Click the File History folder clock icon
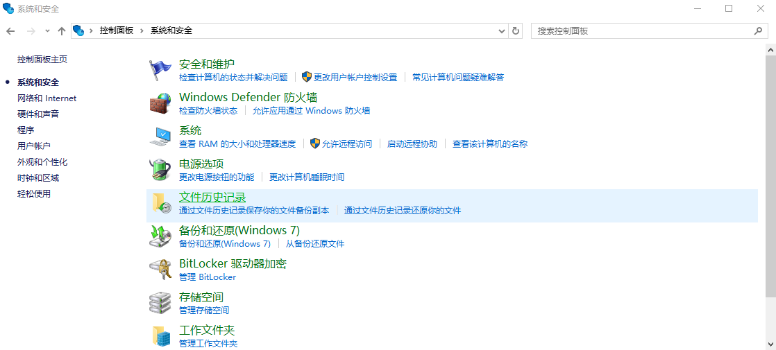The image size is (776, 350). click(160, 202)
